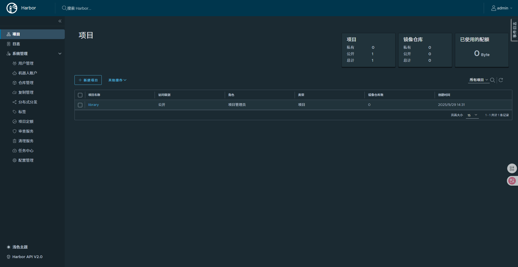Focus the 搜索 Harbor search field
The height and width of the screenshot is (267, 518).
tap(79, 8)
